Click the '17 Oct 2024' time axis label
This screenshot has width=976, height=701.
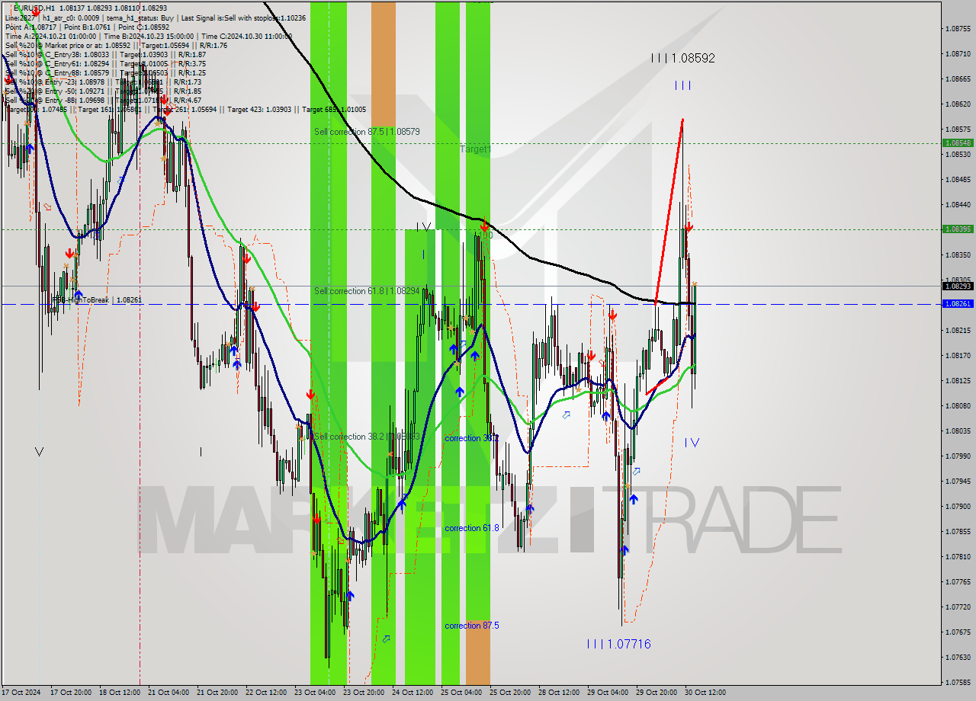(21, 693)
